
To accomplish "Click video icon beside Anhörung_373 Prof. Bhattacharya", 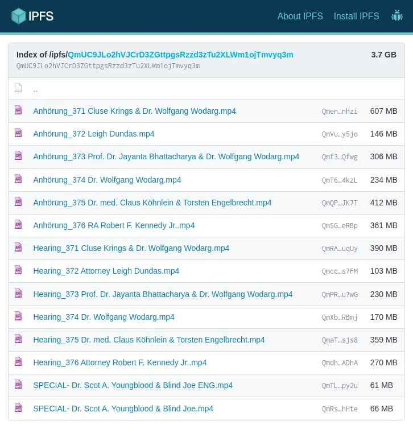I will 18,155.
